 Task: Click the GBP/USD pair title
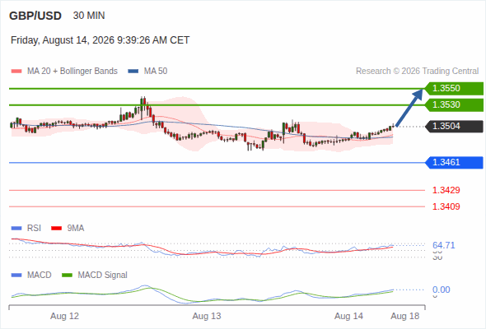35,16
